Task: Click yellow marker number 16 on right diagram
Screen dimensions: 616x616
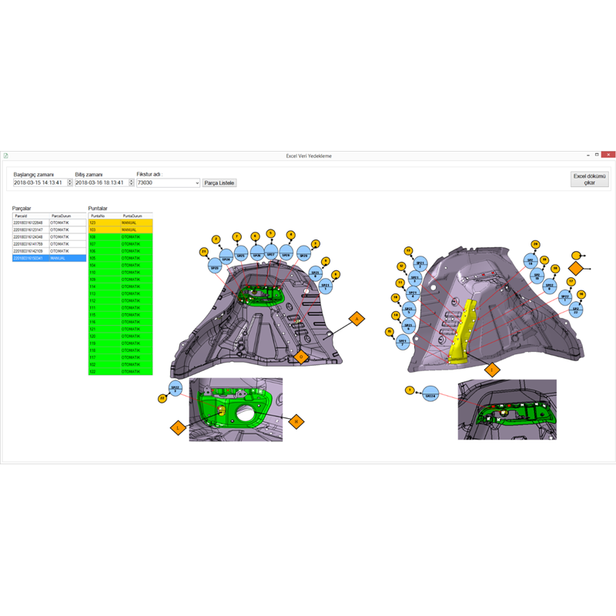Action: pyautogui.click(x=581, y=294)
